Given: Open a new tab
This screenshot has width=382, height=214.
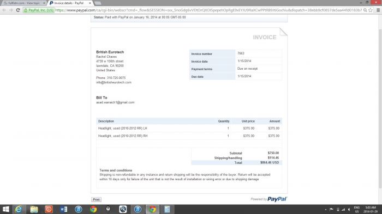Looking at the screenshot, I should tap(98, 3).
